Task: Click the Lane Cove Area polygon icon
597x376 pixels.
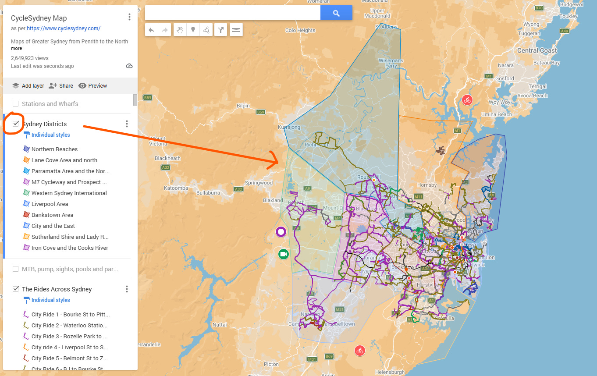Action: pyautogui.click(x=26, y=160)
